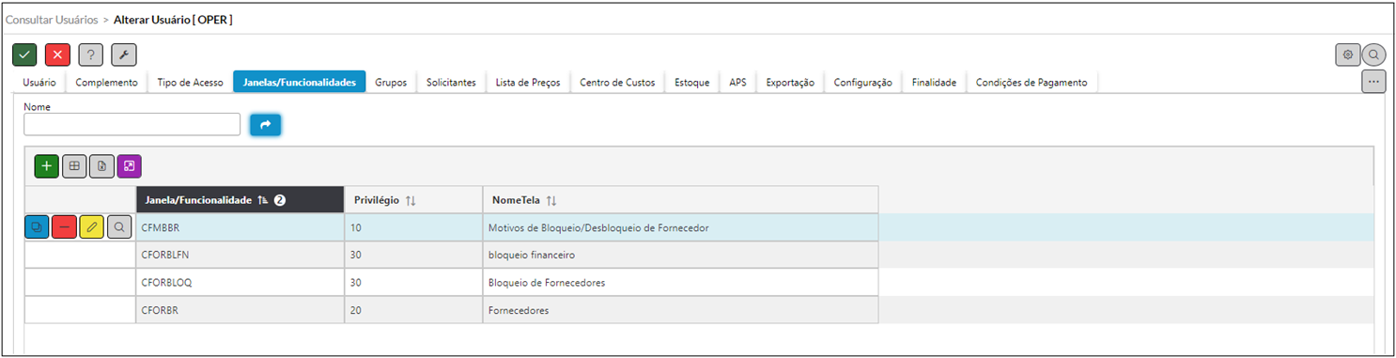The image size is (1396, 358).
Task: Open the wrench tools button
Action: click(124, 55)
